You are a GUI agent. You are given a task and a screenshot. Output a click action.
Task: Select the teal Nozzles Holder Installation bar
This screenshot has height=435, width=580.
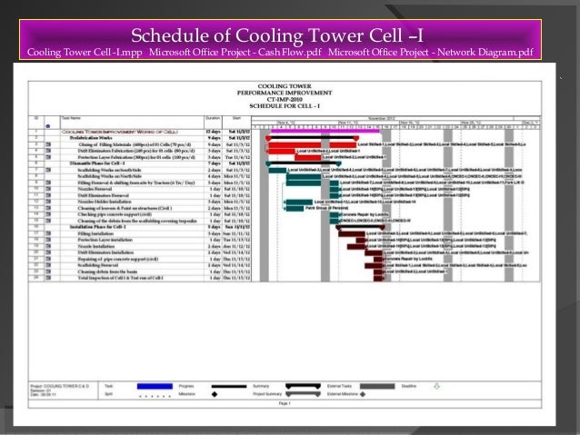click(299, 202)
